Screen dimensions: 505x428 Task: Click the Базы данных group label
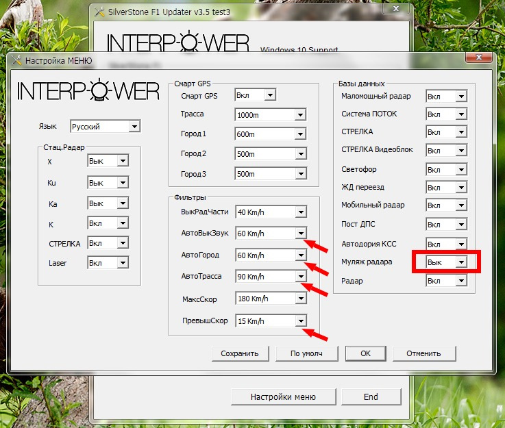click(x=361, y=84)
